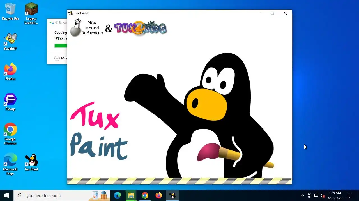Open File Explorer from the taskbar
This screenshot has height=201, width=359.
pyautogui.click(x=131, y=195)
